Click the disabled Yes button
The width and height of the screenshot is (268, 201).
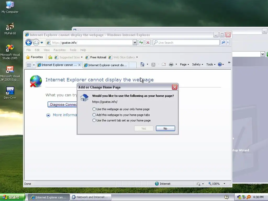point(144,129)
